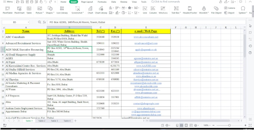Open the Symbol dropdown
Screen dimensions: 254x137
243,10
